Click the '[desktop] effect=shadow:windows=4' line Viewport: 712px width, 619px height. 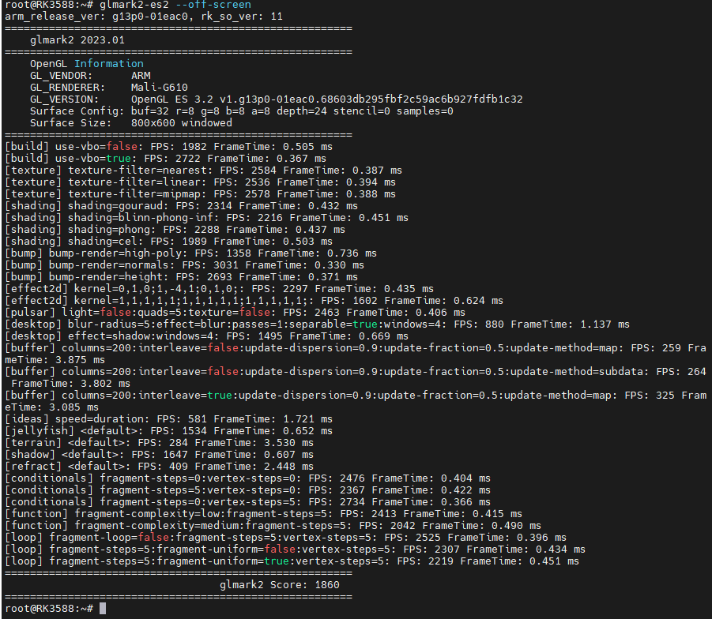pyautogui.click(x=206, y=336)
